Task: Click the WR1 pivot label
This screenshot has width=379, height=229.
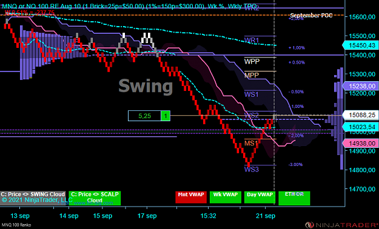Action: (x=252, y=40)
